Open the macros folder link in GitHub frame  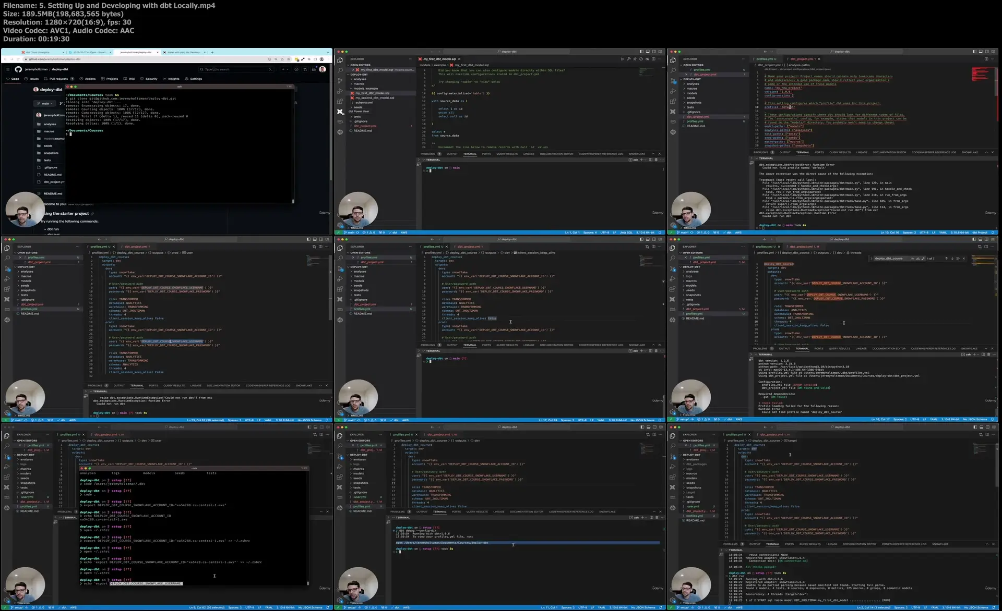[x=49, y=131]
